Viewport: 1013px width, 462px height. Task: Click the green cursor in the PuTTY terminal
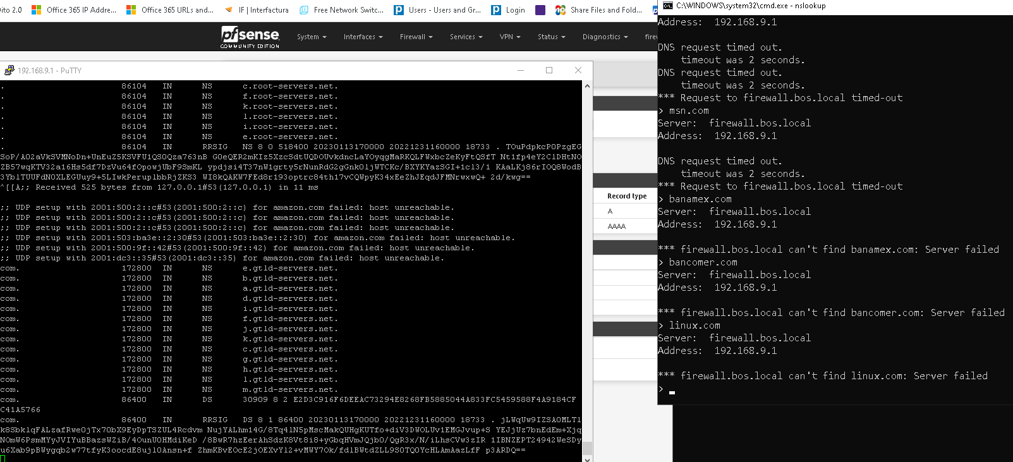pos(3,459)
